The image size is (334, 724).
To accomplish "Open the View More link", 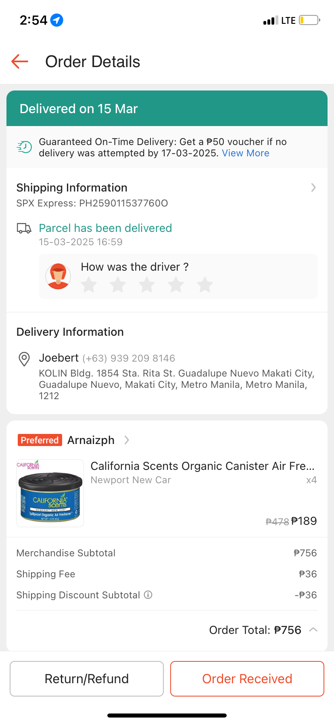I will 245,153.
